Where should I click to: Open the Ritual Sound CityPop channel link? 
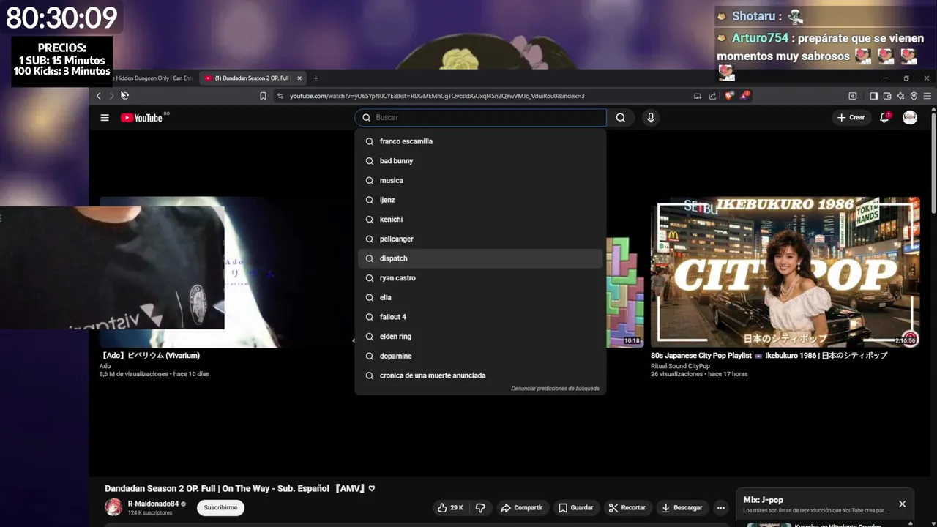coord(680,366)
